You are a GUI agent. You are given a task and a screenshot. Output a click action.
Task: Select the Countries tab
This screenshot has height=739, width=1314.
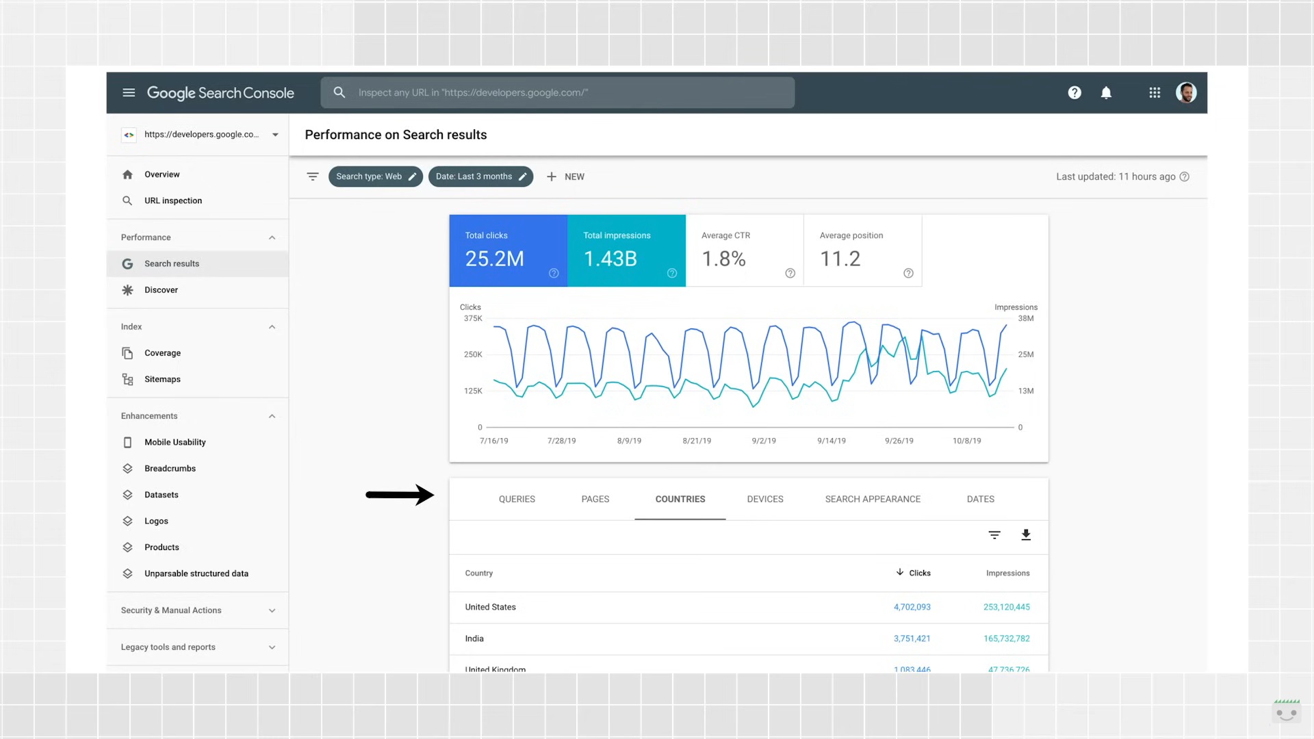click(x=680, y=499)
